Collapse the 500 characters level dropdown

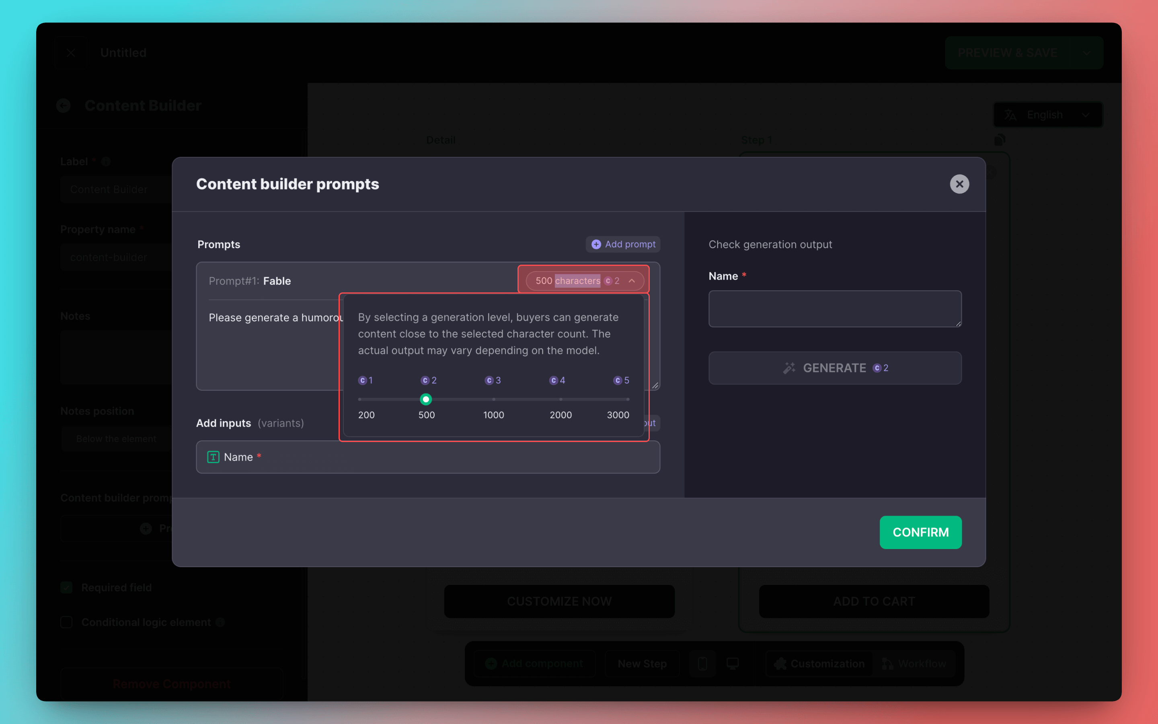632,281
